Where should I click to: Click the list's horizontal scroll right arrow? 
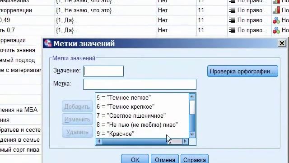[185, 141]
